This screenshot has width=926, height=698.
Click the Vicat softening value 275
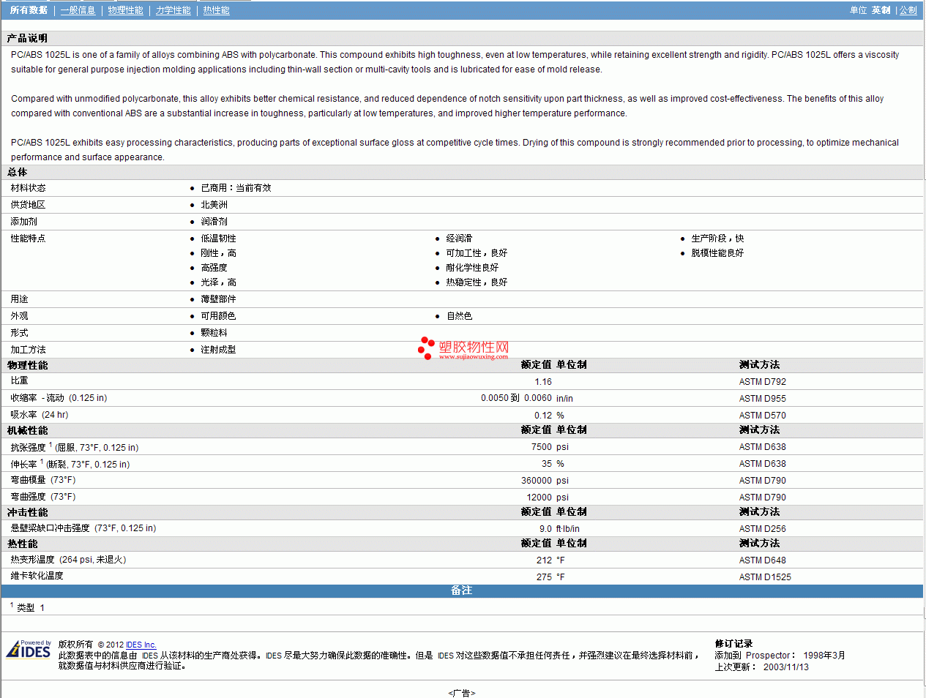pos(544,577)
